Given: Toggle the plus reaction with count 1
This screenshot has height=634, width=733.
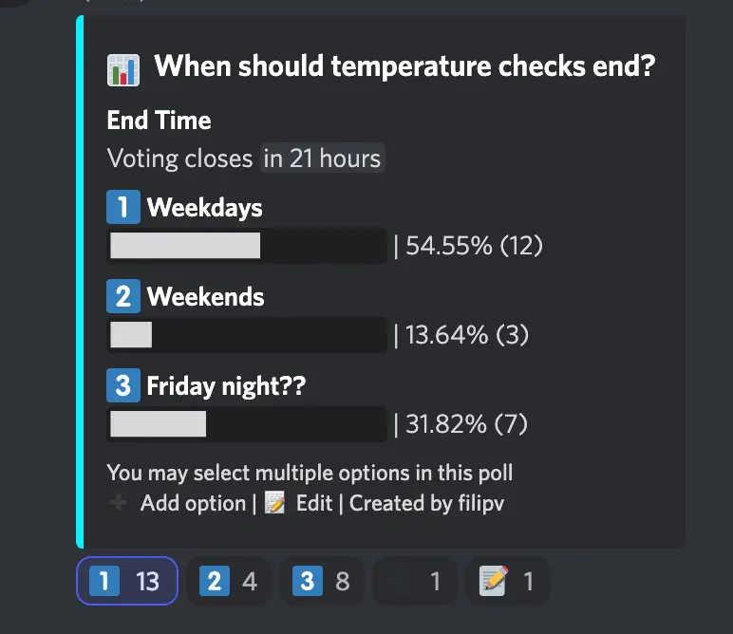Looking at the screenshot, I should point(415,580).
